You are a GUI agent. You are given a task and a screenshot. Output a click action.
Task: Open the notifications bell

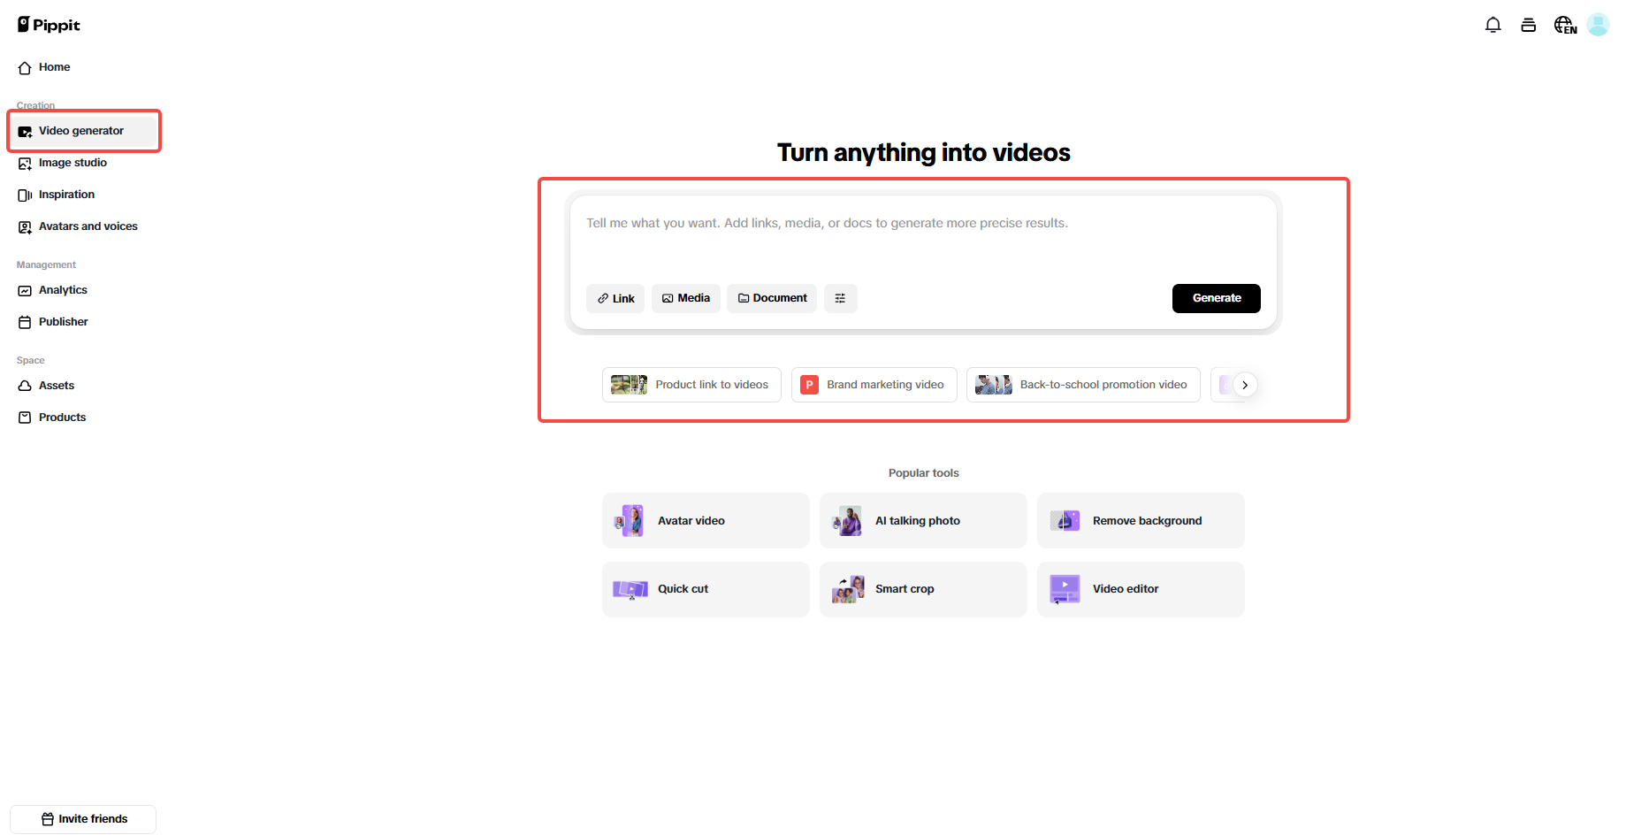coord(1492,25)
